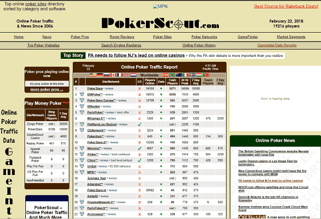Open the Room Reviews menu item
Image resolution: width=321 pixels, height=219 pixels.
point(122,37)
